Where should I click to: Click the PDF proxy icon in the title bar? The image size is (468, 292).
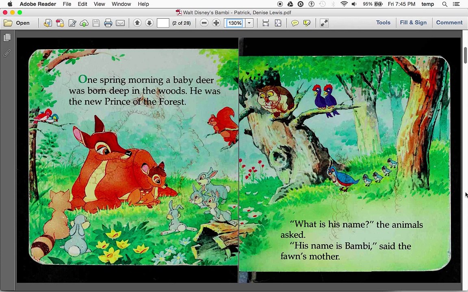pyautogui.click(x=178, y=13)
